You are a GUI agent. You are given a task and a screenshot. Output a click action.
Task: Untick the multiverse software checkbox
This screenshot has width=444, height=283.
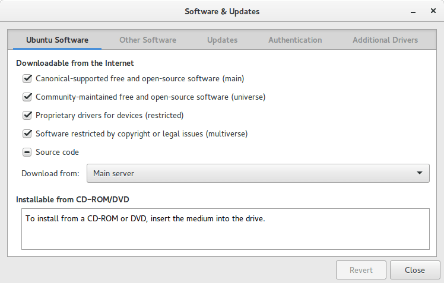[x=27, y=133]
